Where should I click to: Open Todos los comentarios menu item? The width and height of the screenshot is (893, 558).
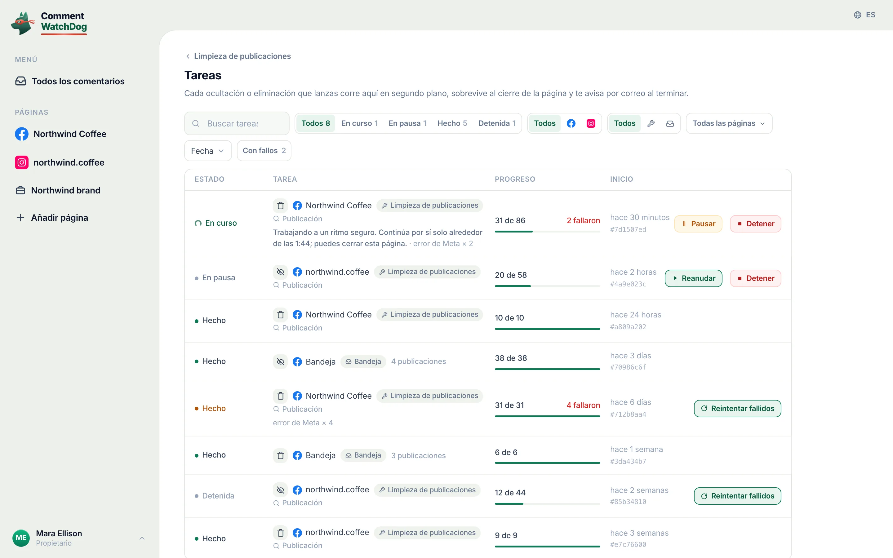click(70, 81)
